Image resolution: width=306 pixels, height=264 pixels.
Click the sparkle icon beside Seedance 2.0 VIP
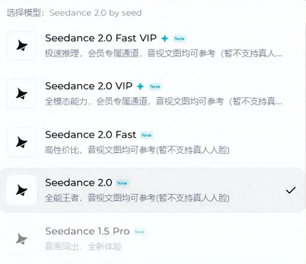140,87
